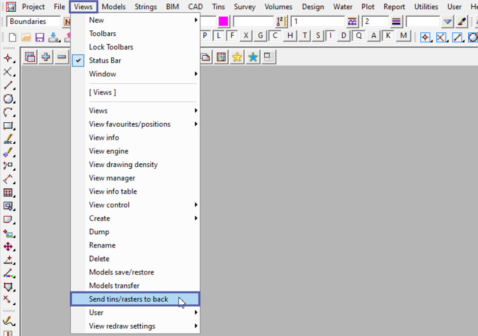Click the plus icon in view toolbar
The height and width of the screenshot is (336, 478).
point(46,57)
